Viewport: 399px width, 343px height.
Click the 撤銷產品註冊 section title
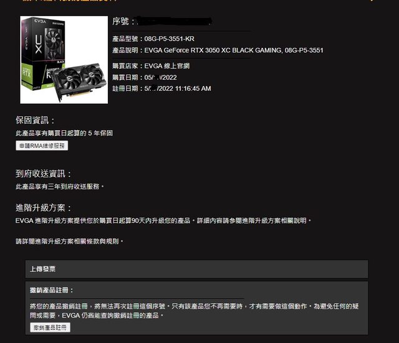point(51,290)
